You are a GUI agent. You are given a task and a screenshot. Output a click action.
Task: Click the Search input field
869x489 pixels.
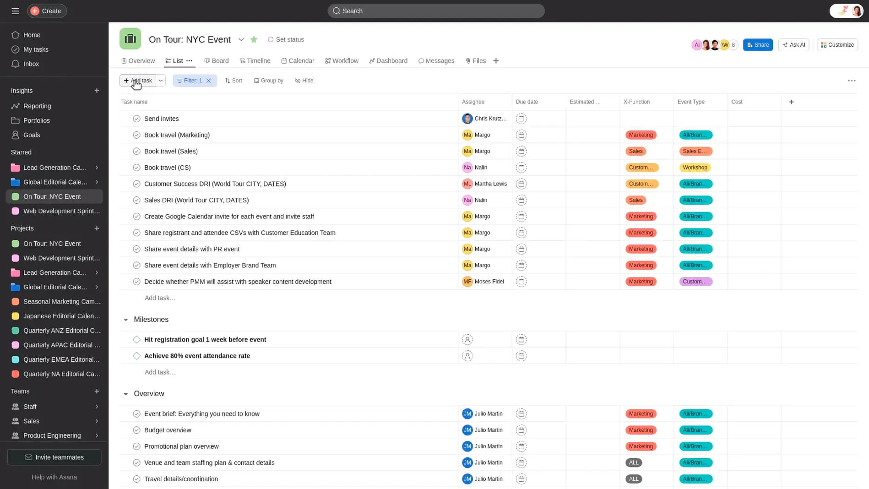pos(436,11)
